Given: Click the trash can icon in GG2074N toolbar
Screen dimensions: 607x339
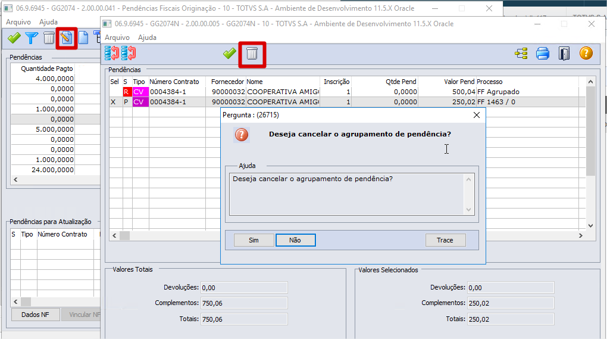Looking at the screenshot, I should (252, 54).
